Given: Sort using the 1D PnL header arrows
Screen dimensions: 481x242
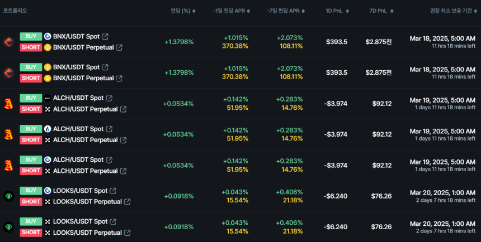Looking at the screenshot, I should click(x=347, y=11).
